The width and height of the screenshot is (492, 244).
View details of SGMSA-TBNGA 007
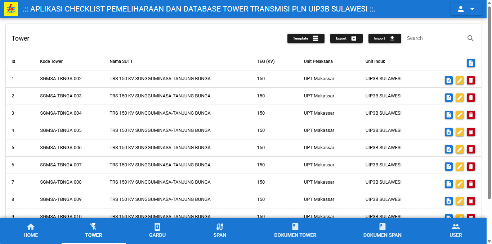pos(449,166)
